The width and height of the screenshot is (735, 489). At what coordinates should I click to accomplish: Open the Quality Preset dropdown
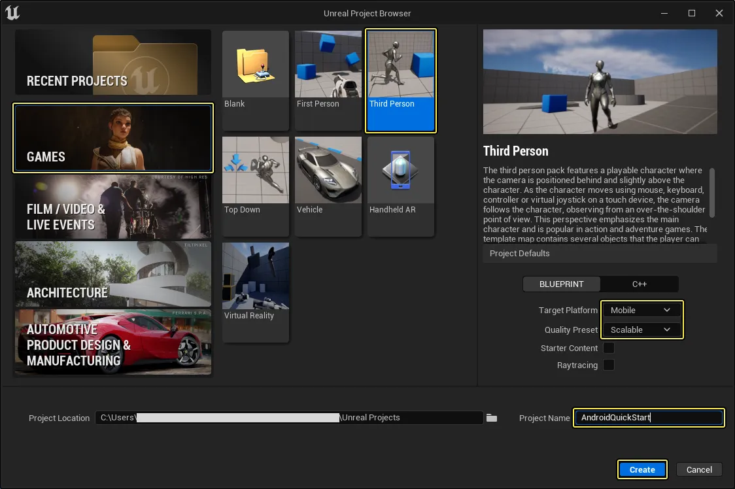(641, 330)
